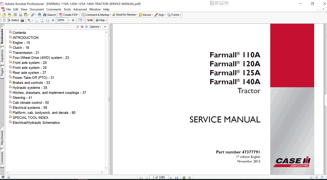
Task: Print the document using printer icon
Action: point(20,15)
